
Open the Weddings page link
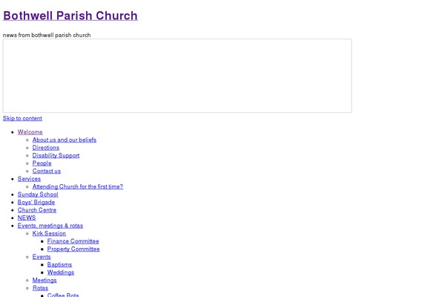point(61,272)
